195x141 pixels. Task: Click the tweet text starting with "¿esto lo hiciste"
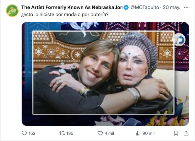tap(65, 15)
